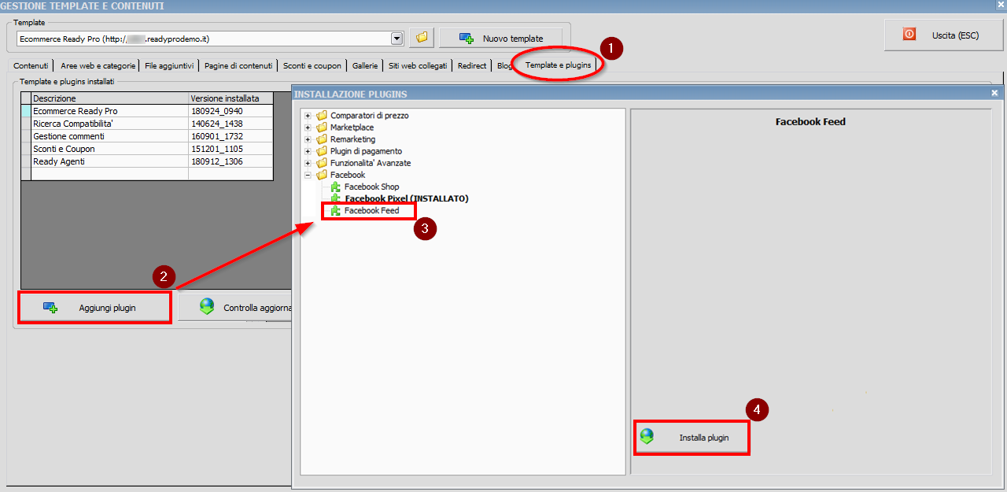Click the puzzle icon next to Facebook Shop
The image size is (1007, 492).
coord(335,187)
